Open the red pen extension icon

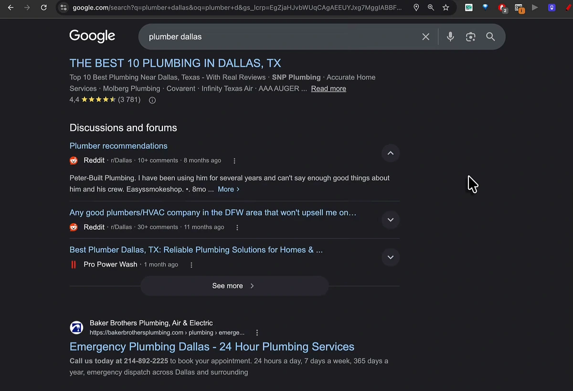pos(568,8)
